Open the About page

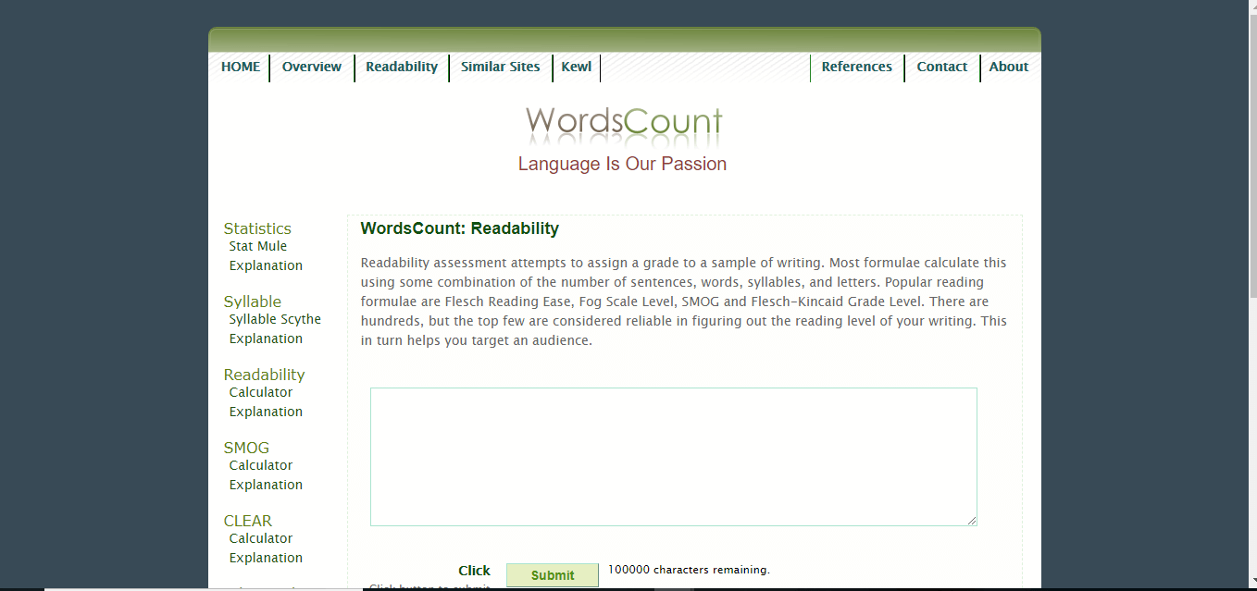tap(1008, 67)
